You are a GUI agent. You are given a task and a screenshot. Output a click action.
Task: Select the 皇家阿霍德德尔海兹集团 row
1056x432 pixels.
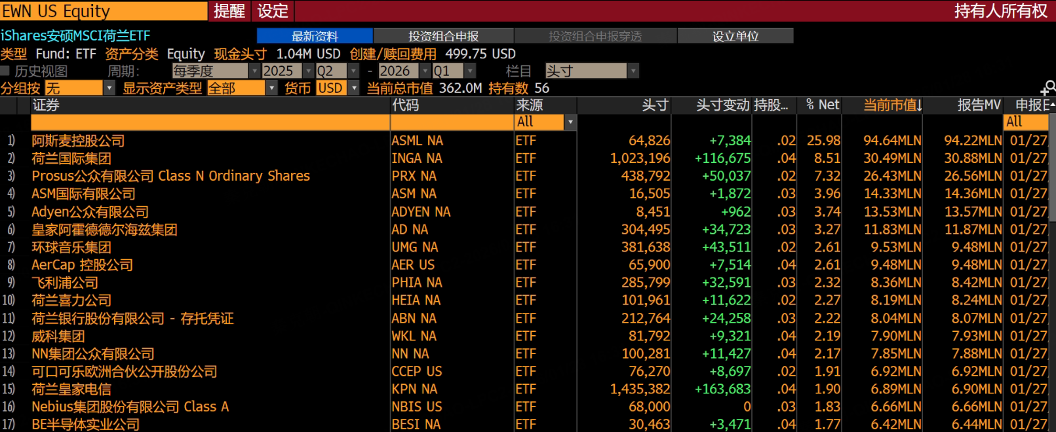click(524, 230)
